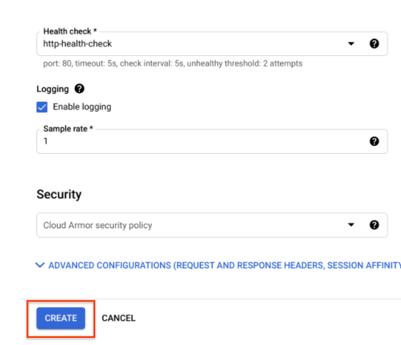The width and height of the screenshot is (401, 345).
Task: Click the Sample rate help icon
Action: pos(374,141)
